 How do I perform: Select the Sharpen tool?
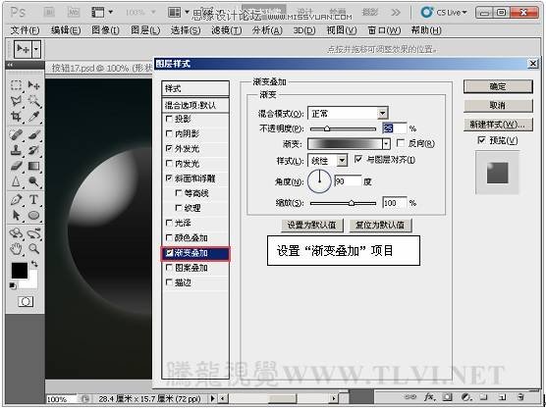point(16,181)
